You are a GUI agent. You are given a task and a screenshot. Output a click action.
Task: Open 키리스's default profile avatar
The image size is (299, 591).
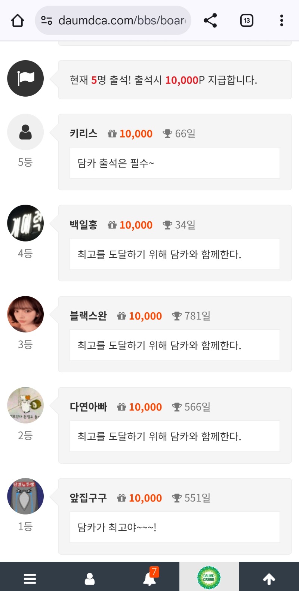pyautogui.click(x=25, y=132)
